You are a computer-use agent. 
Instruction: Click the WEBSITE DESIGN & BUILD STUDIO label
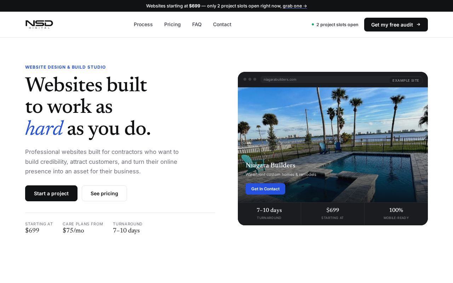tap(65, 67)
